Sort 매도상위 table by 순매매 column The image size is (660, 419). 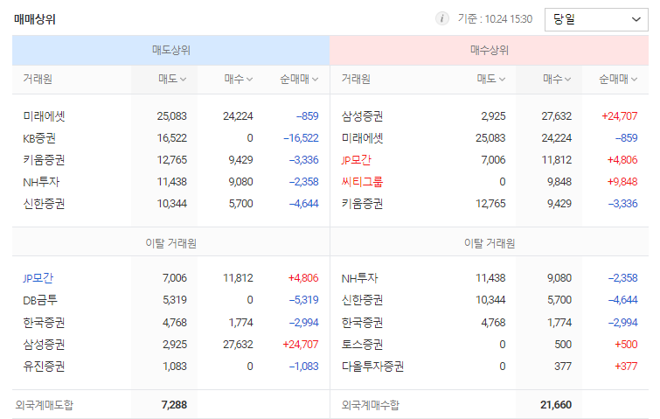click(x=299, y=79)
